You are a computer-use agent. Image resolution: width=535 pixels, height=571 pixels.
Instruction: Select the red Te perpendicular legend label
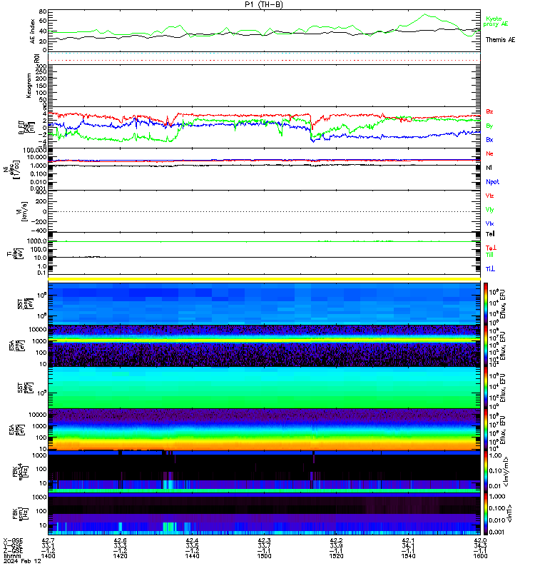point(491,248)
